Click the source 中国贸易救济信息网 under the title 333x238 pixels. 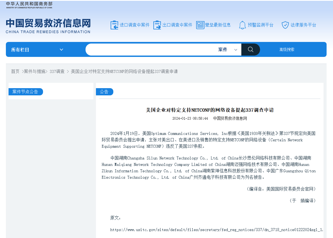coord(230,119)
